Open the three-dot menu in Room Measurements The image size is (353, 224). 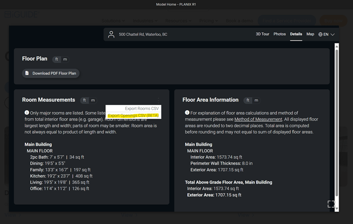coord(159,100)
